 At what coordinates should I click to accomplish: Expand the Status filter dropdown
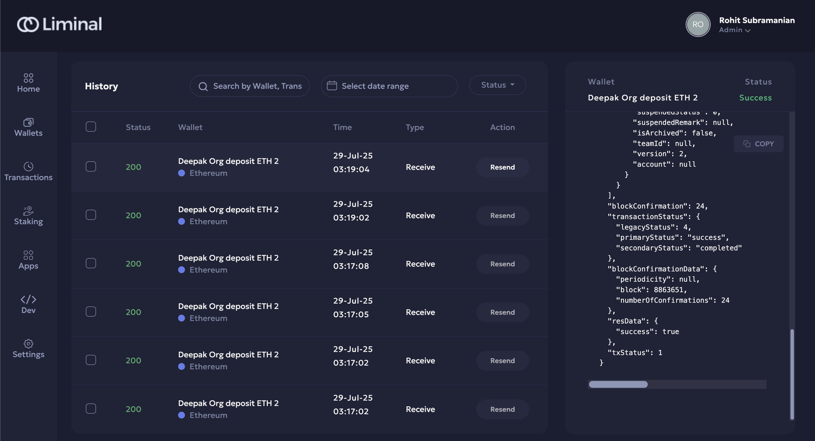point(498,85)
